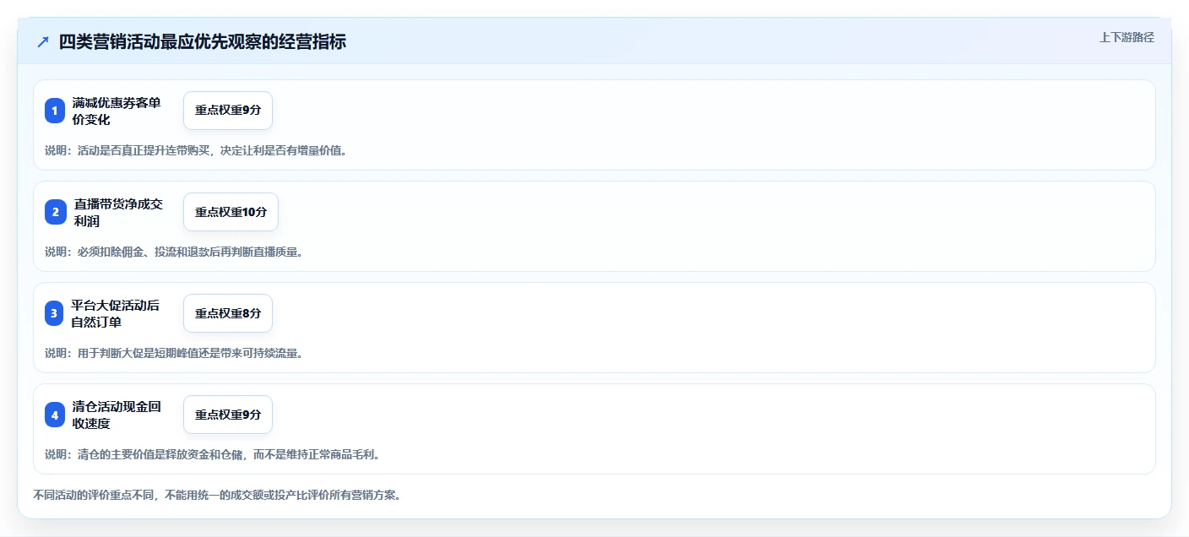This screenshot has height=537, width=1189.
Task: Click the footer note 不同活动的评价重点不同
Action: tap(216, 495)
